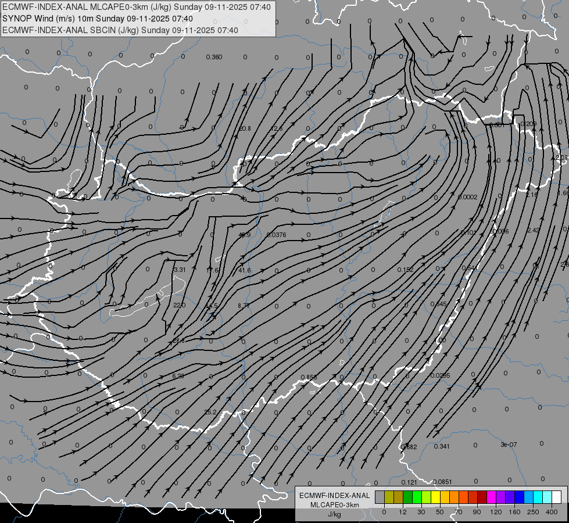Click the pure blue legend swatch
Image resolution: width=569 pixels, height=523 pixels.
519,497
